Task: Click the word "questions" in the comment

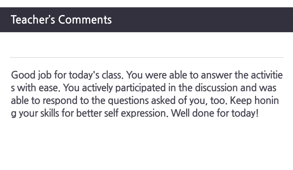Action: pyautogui.click(x=128, y=101)
